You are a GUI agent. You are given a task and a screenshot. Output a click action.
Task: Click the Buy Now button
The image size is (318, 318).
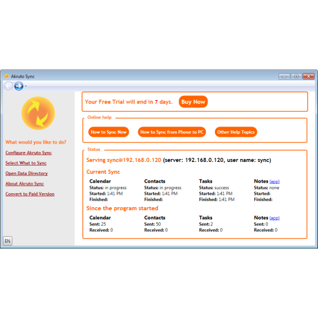coord(193,102)
